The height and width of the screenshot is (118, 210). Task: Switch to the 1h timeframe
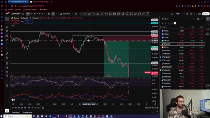(x=31, y=14)
